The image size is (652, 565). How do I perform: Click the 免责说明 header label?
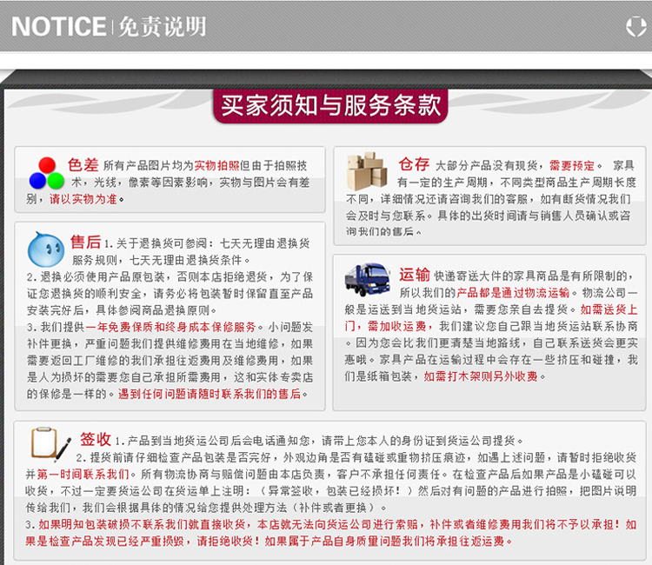pyautogui.click(x=161, y=26)
